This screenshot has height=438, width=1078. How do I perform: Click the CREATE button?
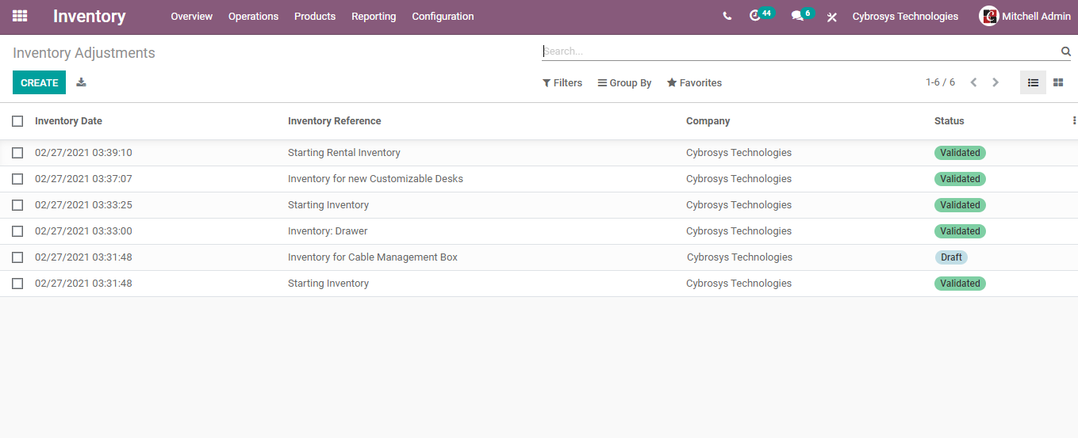[x=39, y=82]
